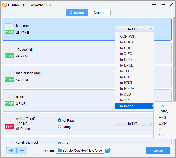Choose to XLSX from format menu
176x158 pixels.
(134, 54)
